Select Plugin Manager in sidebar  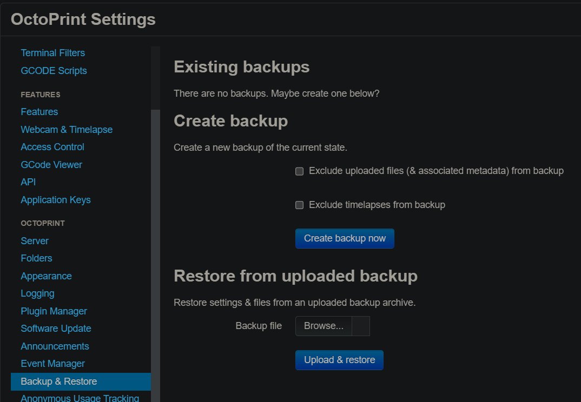click(x=54, y=311)
